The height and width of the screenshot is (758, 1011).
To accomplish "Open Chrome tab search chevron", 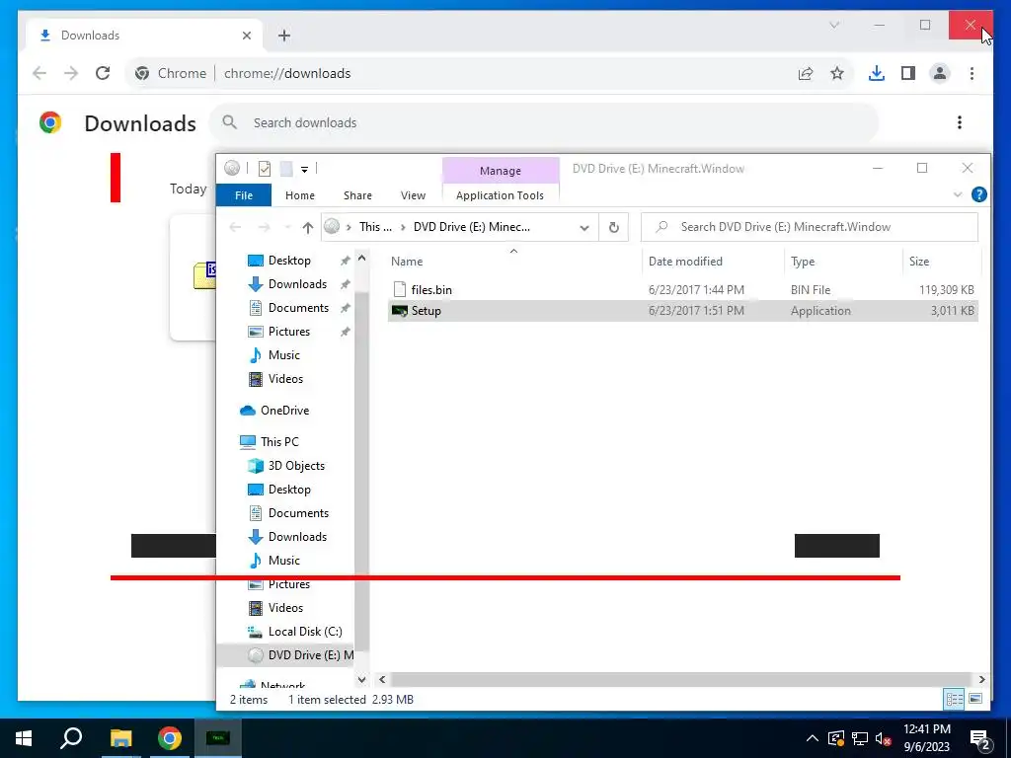I will click(834, 25).
